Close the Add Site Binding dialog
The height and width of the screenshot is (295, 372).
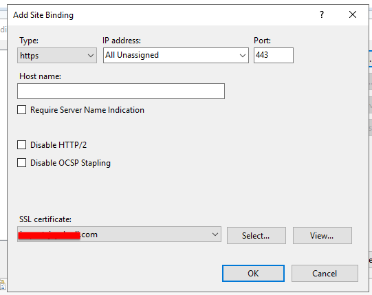pyautogui.click(x=353, y=14)
